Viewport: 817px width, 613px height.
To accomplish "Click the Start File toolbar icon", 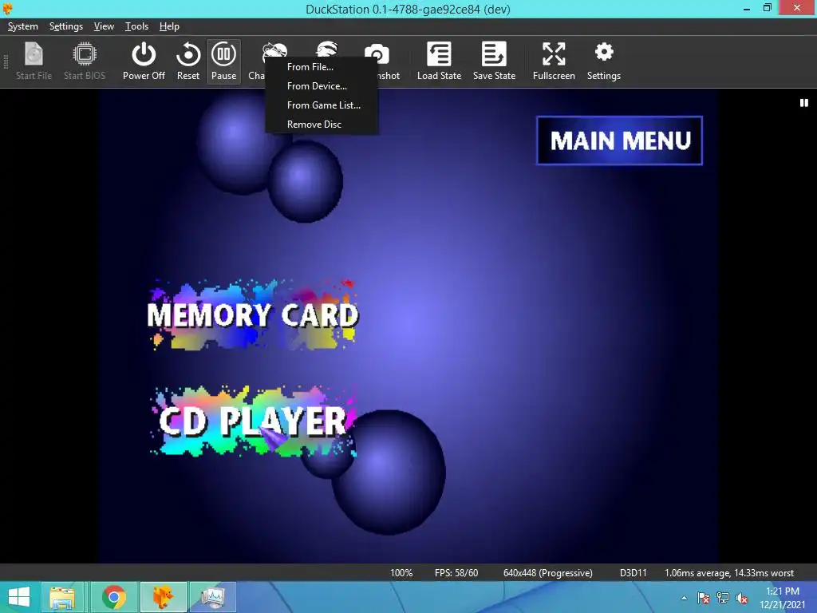I will coord(34,61).
